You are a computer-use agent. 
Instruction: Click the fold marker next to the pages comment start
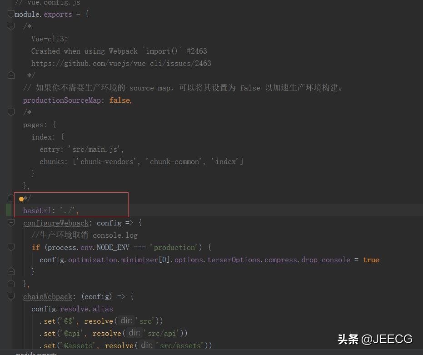pos(11,112)
